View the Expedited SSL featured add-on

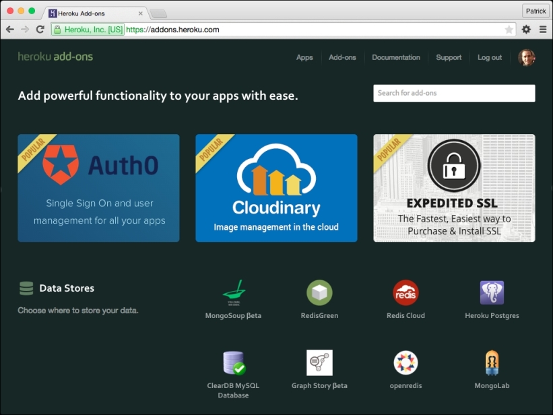click(x=453, y=187)
